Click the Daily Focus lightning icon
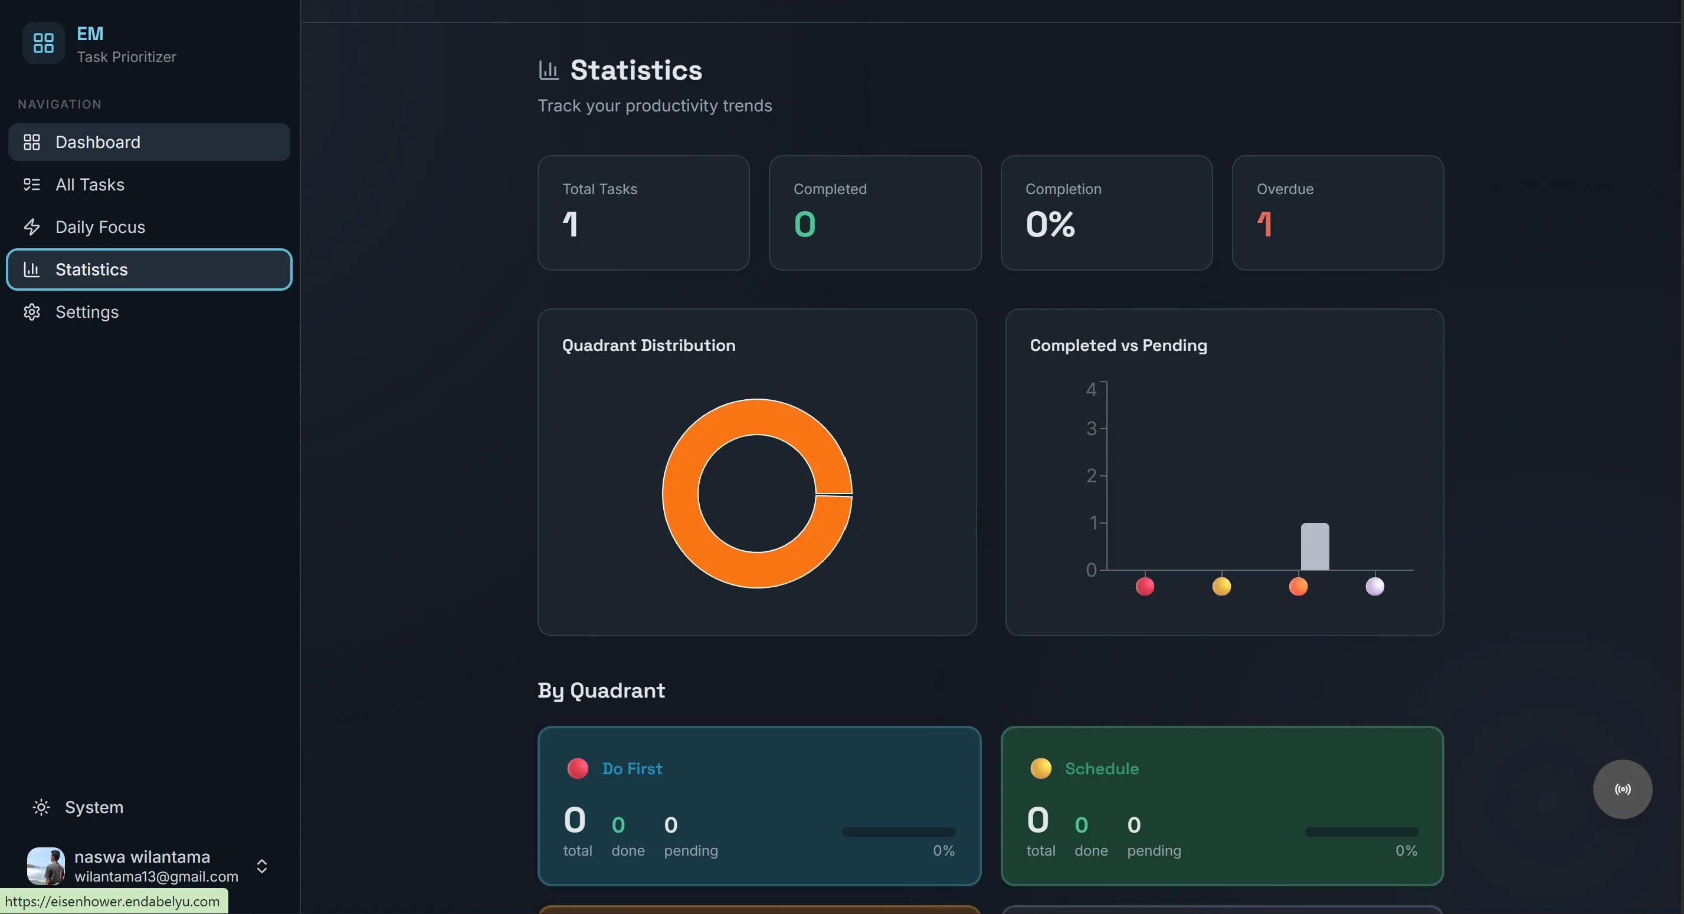 (x=32, y=226)
